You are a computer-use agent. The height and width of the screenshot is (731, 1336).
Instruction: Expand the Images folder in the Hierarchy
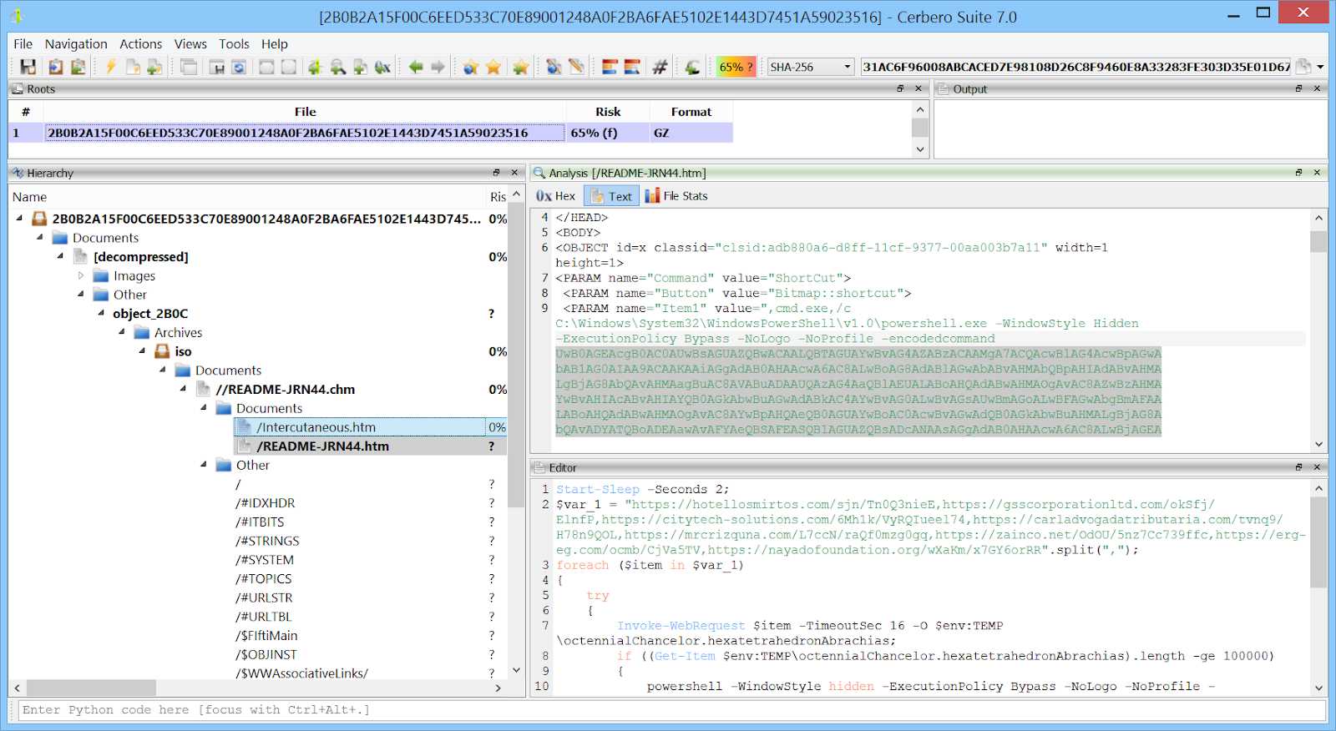pos(81,275)
